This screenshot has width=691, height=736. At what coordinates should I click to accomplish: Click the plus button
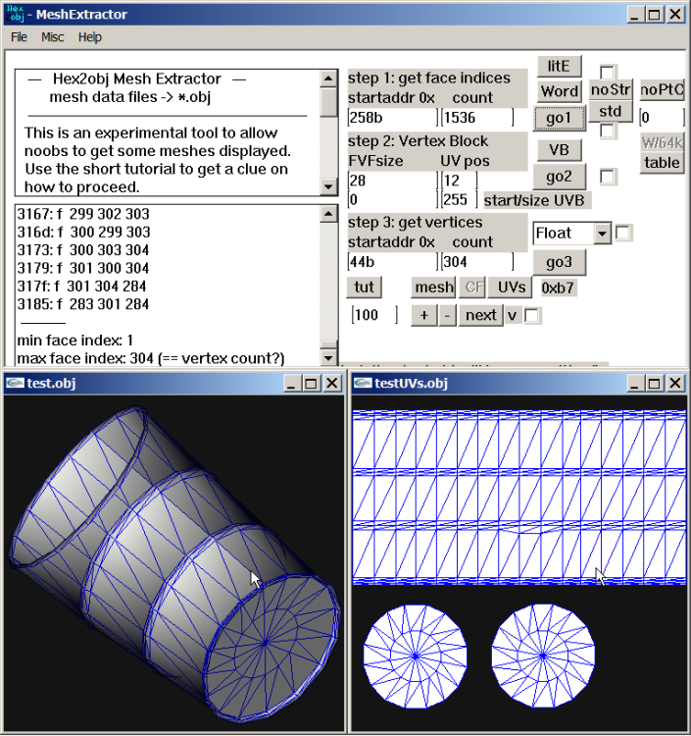[424, 315]
